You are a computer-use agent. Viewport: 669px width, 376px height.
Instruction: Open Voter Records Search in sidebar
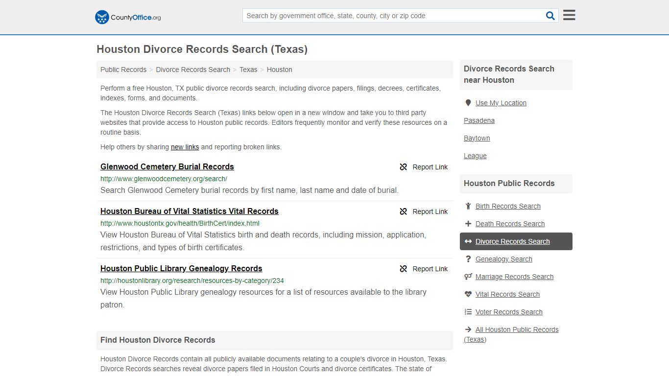509,312
